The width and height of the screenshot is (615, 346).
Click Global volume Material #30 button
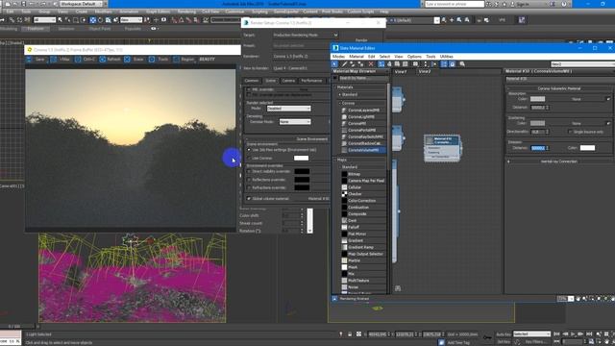(318, 199)
